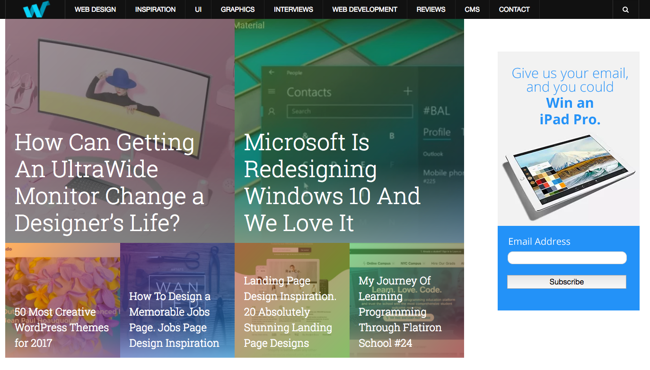Open the Contact page
This screenshot has height=370, width=650.
click(514, 9)
